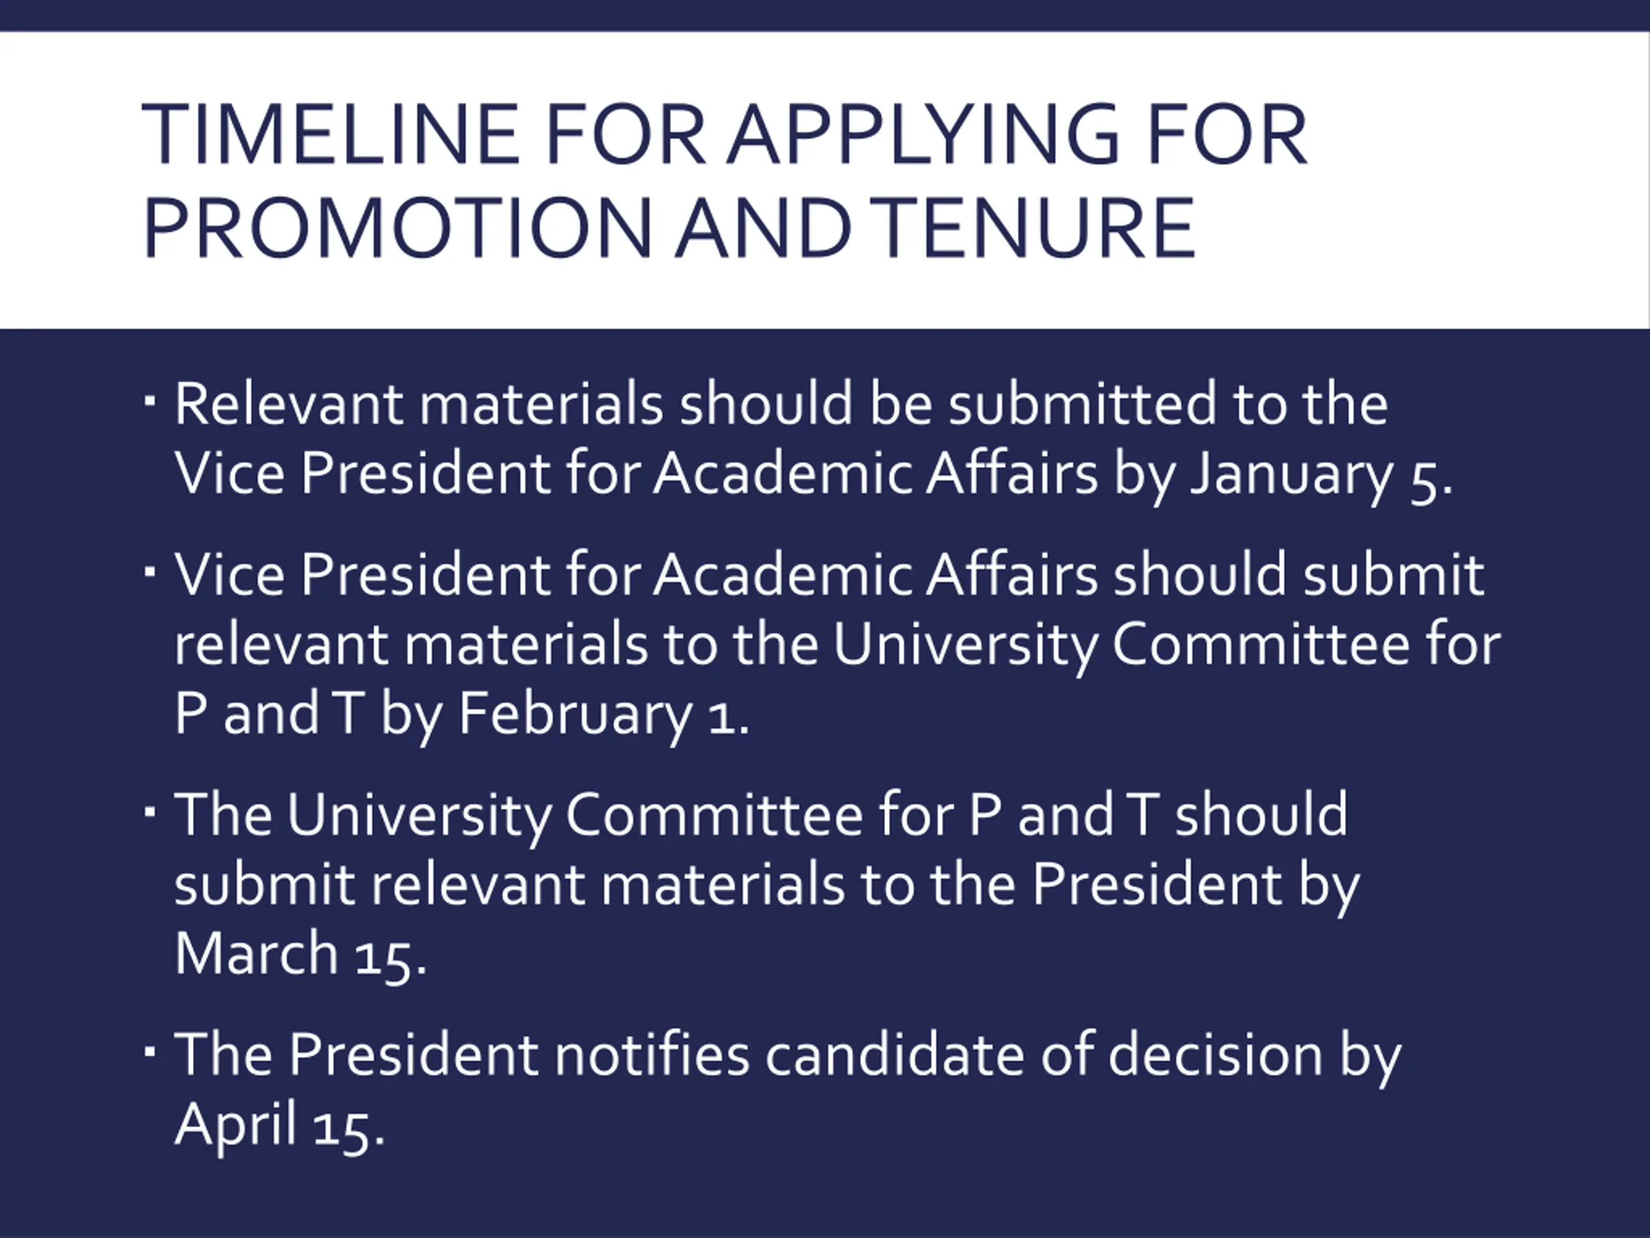Select "relevant materials to the University Committee for" line

pos(838,644)
